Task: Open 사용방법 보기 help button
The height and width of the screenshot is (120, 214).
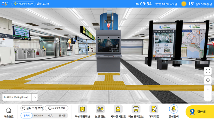Action: pos(57,108)
